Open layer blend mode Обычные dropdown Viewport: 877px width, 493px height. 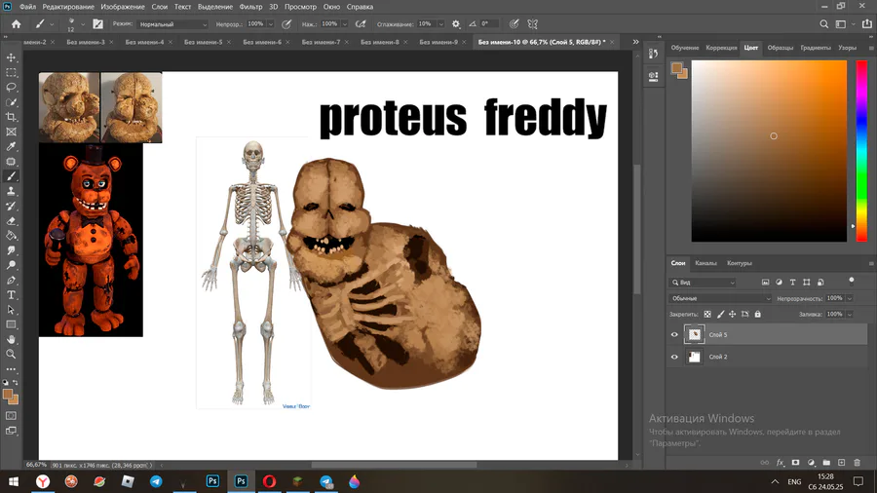(720, 298)
